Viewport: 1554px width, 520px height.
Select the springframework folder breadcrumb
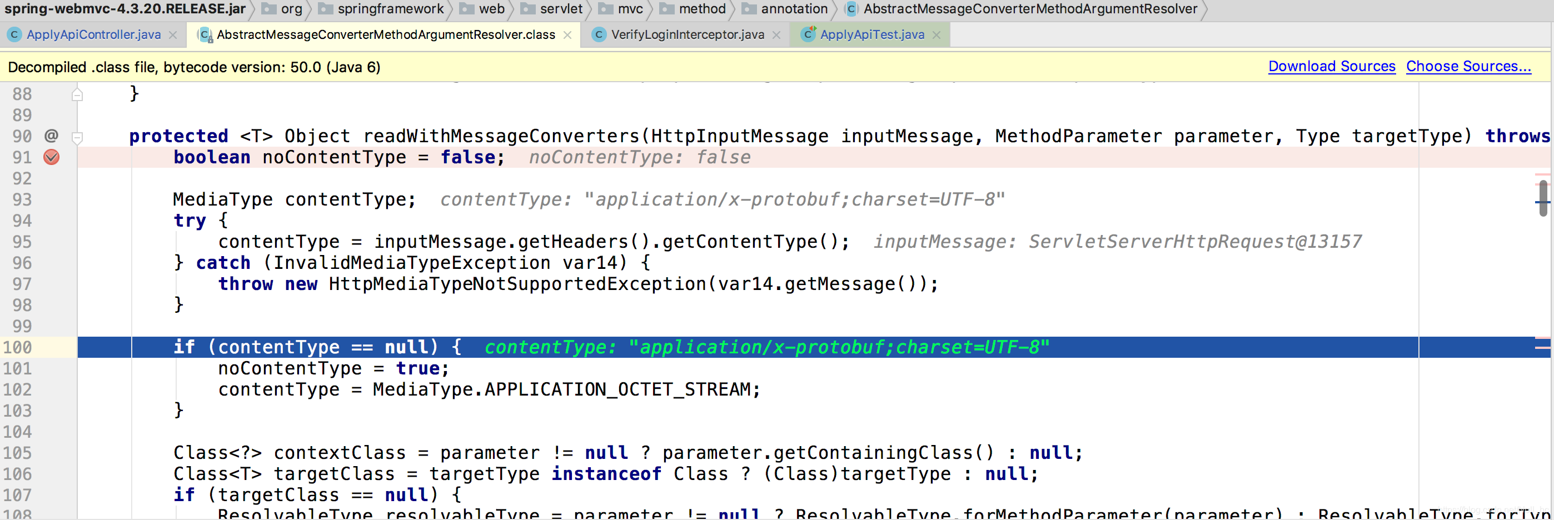[x=382, y=9]
